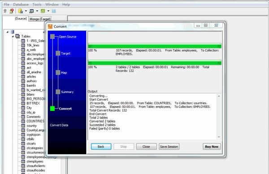
Task: Select the all_ariadne table
Action: pyautogui.click(x=34, y=72)
